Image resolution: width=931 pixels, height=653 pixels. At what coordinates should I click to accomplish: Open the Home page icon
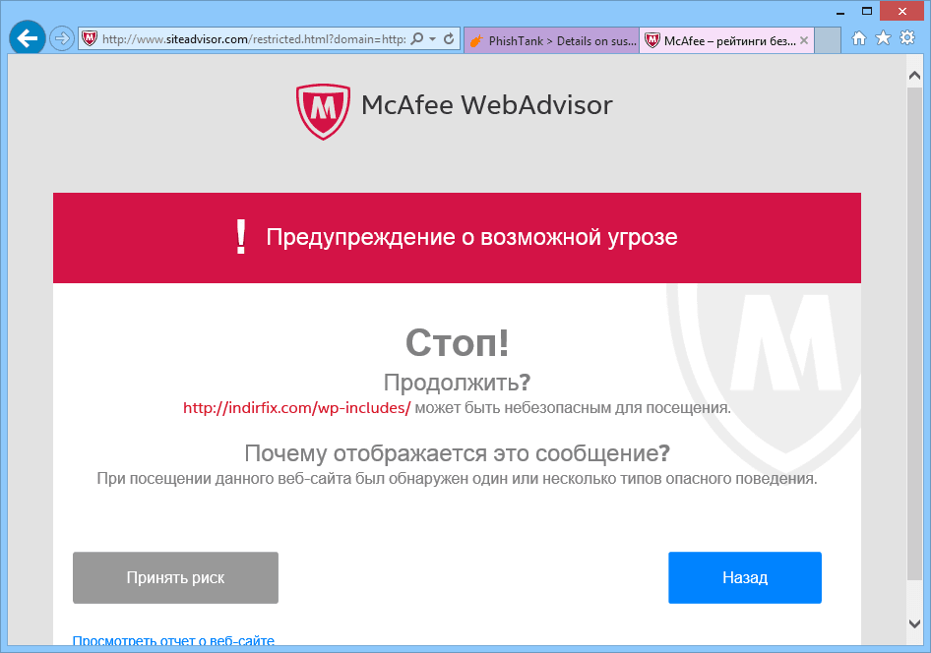(858, 38)
